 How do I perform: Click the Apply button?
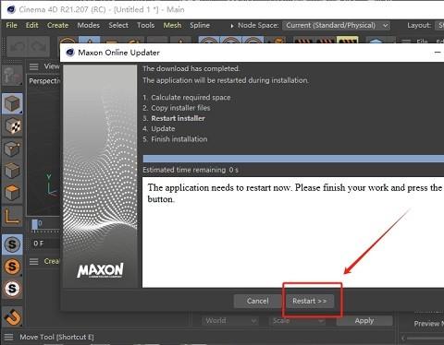click(x=364, y=321)
